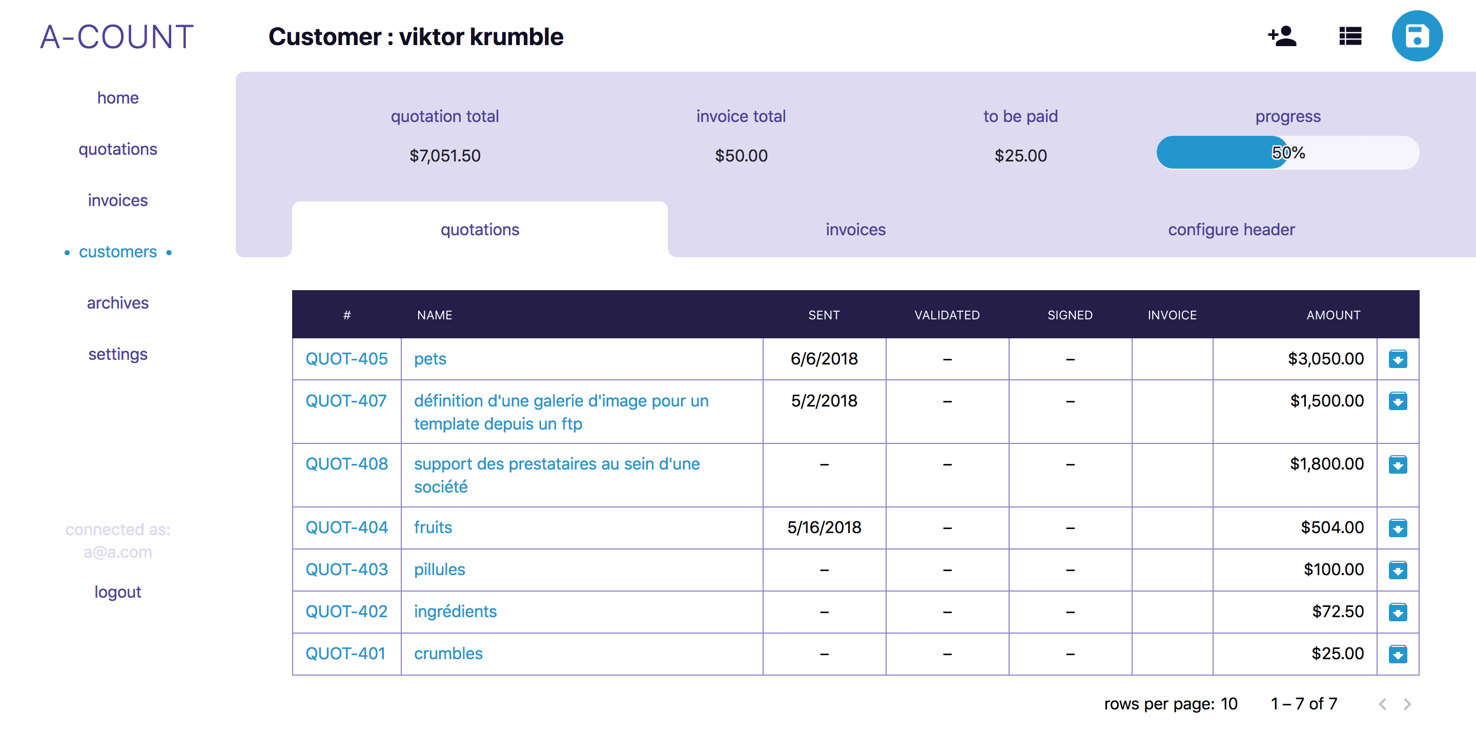
Task: Switch to the invoices tab
Action: pyautogui.click(x=855, y=230)
